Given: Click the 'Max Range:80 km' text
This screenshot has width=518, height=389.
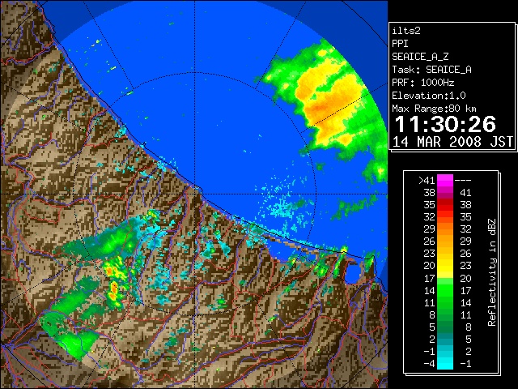Looking at the screenshot, I should [434, 109].
